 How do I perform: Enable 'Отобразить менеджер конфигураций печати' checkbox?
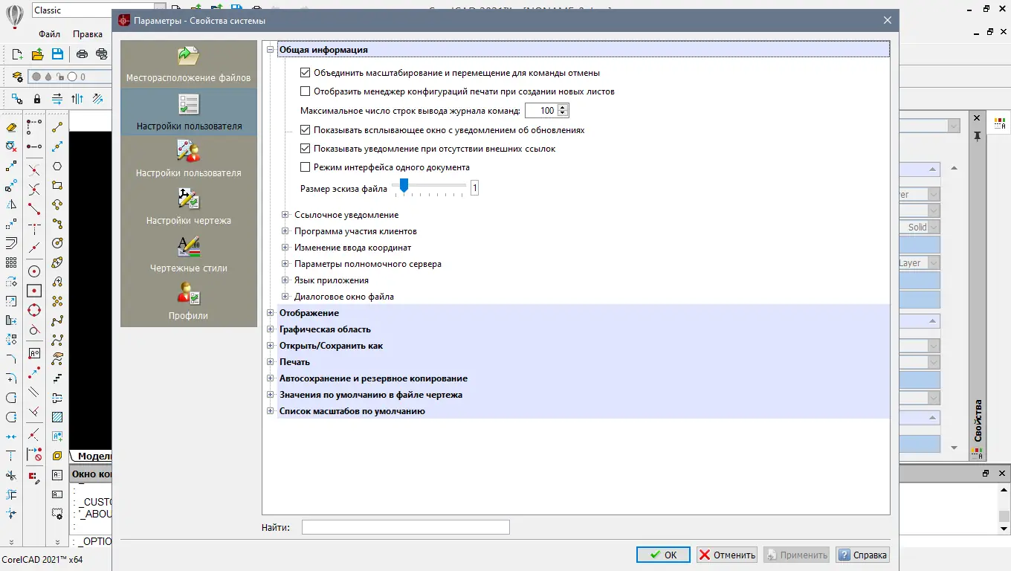point(305,91)
